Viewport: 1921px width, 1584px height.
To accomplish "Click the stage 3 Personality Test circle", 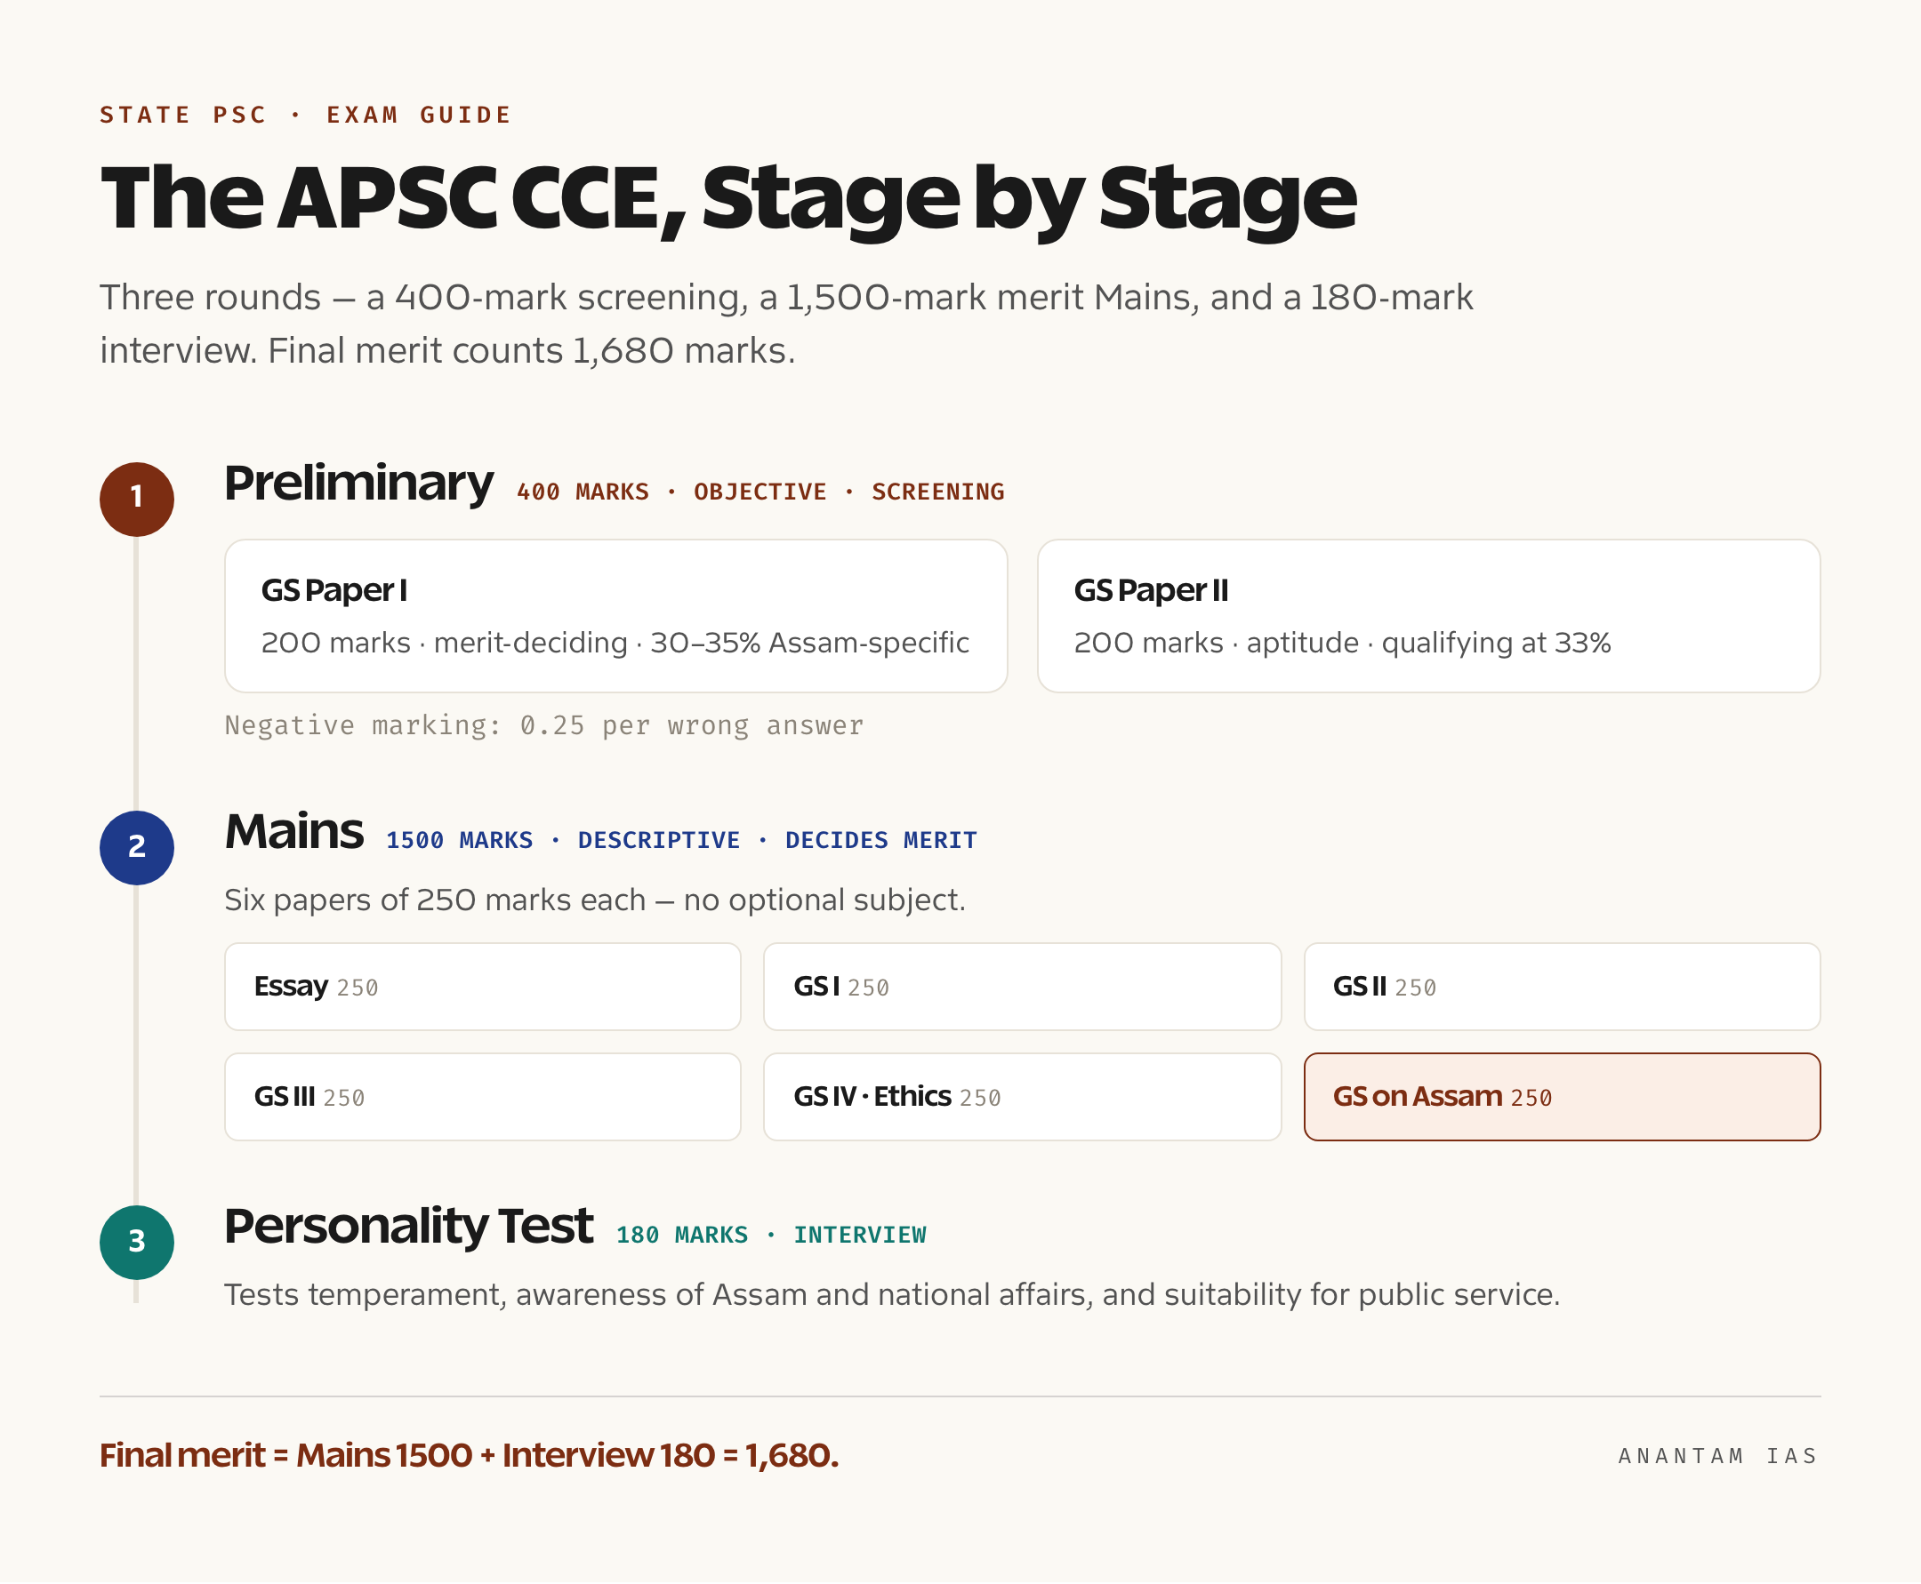I will click(x=137, y=1242).
